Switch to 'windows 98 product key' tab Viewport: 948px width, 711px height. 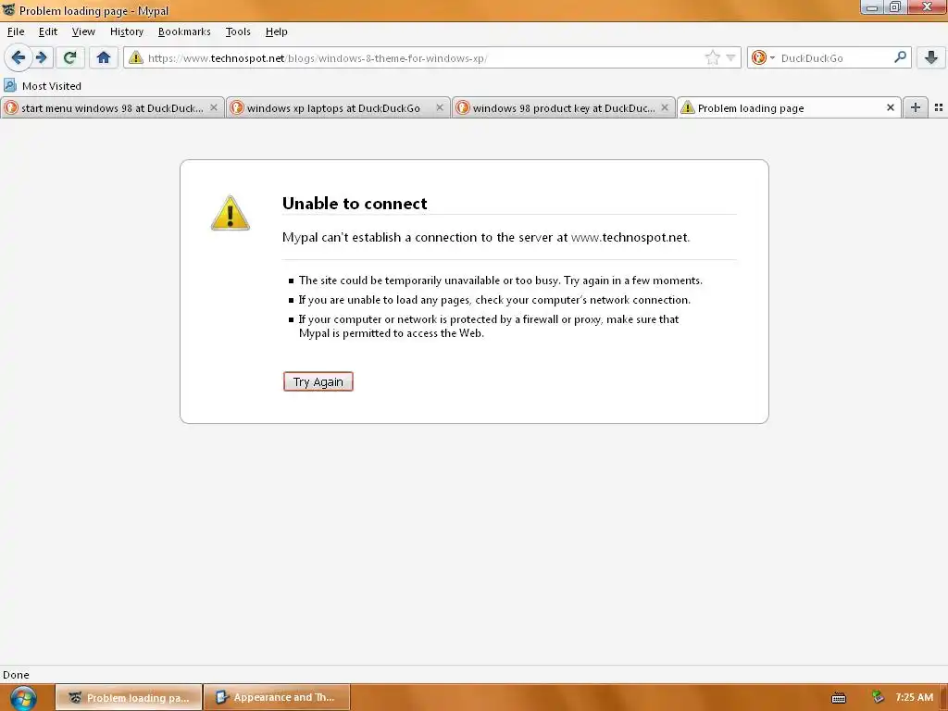point(564,108)
